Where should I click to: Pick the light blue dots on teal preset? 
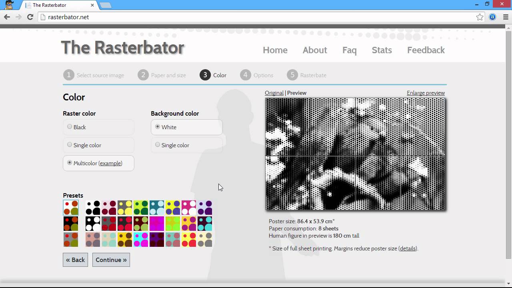click(x=157, y=208)
